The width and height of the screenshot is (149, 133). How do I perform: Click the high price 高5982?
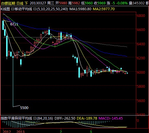point(74,3)
